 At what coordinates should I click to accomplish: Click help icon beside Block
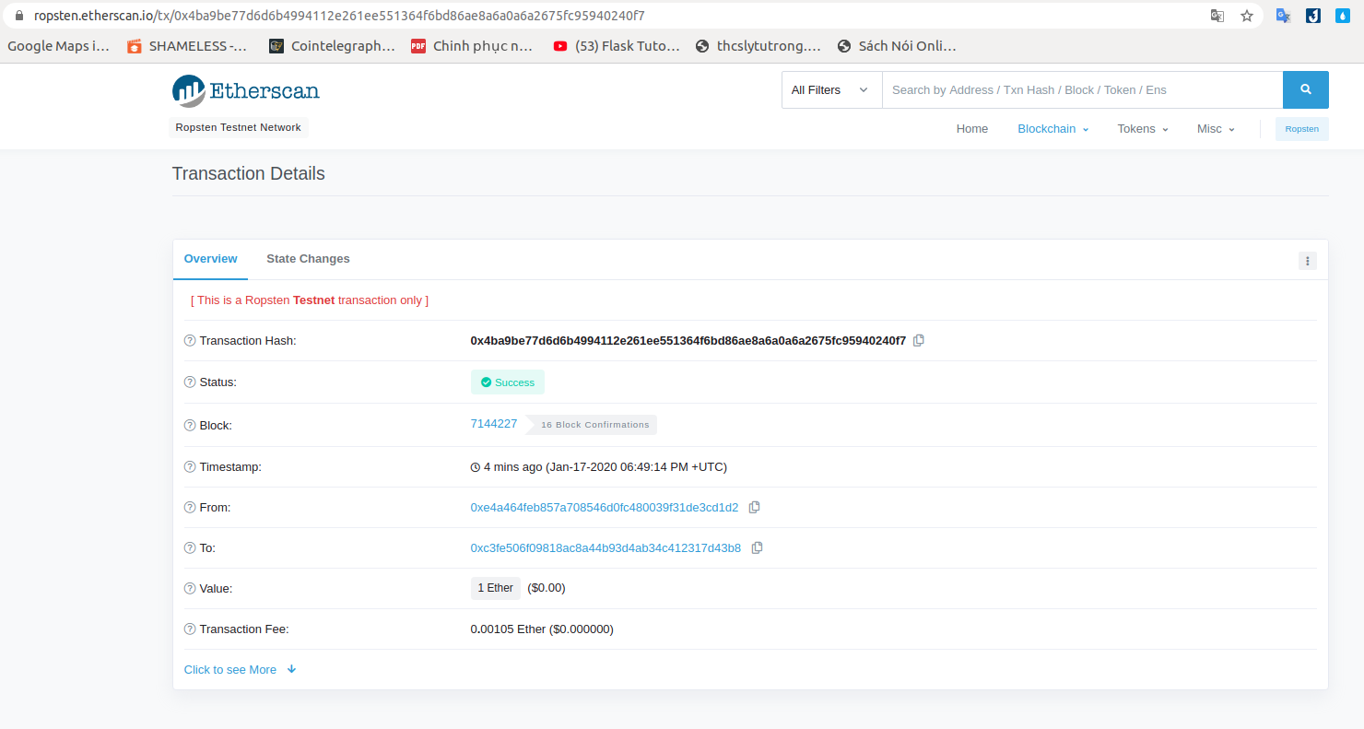pos(190,426)
